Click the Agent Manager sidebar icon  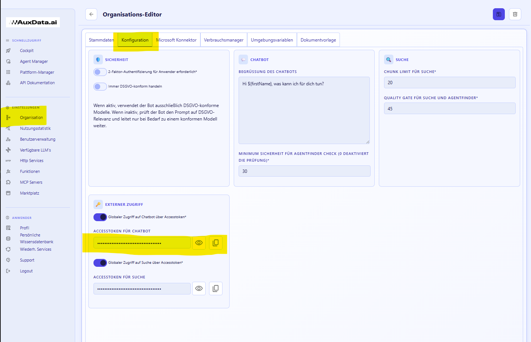click(x=8, y=61)
